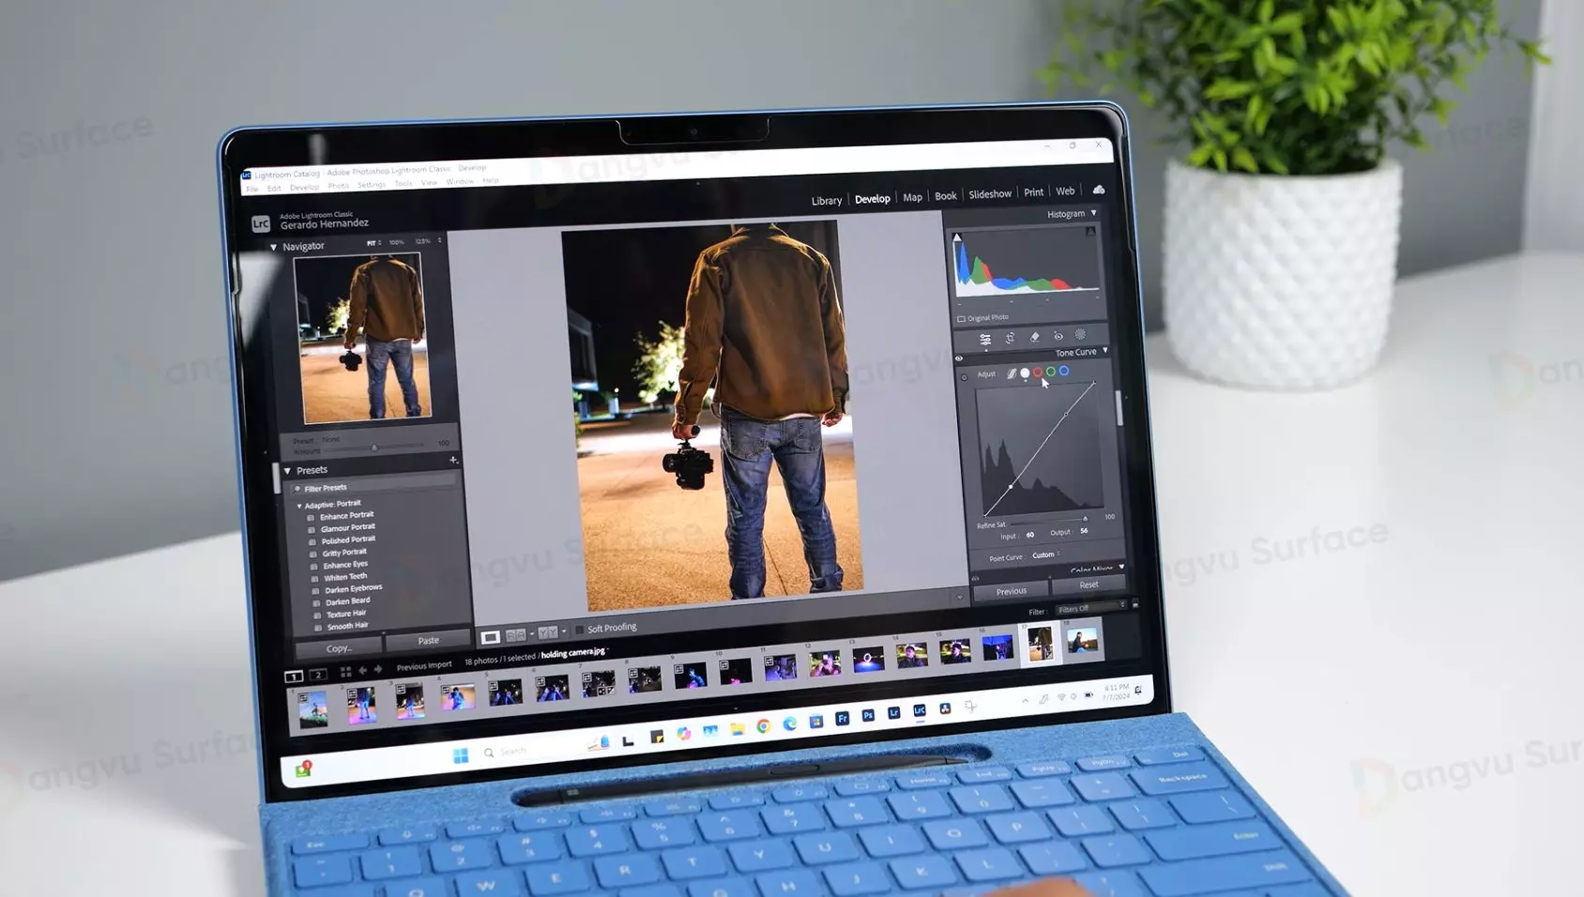The width and height of the screenshot is (1584, 897).
Task: Select the Edit sliders tool icon
Action: coord(985,339)
